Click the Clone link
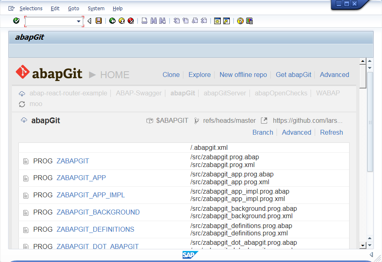The image size is (382, 262). (x=171, y=75)
